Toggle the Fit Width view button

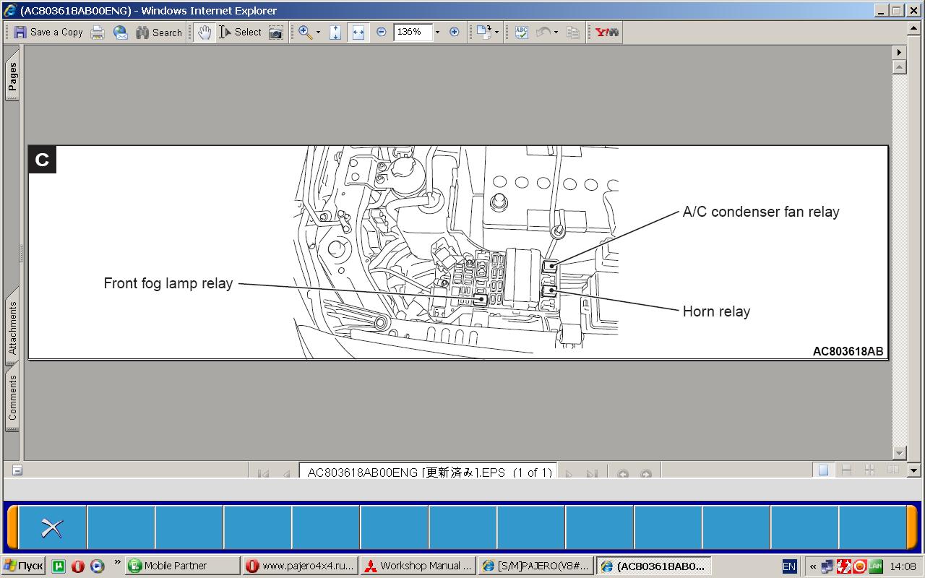[358, 32]
